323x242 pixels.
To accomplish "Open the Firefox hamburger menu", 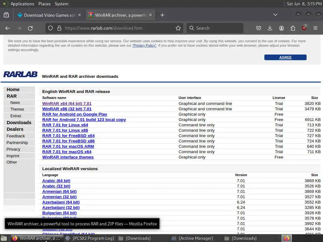I will tap(315, 28).
